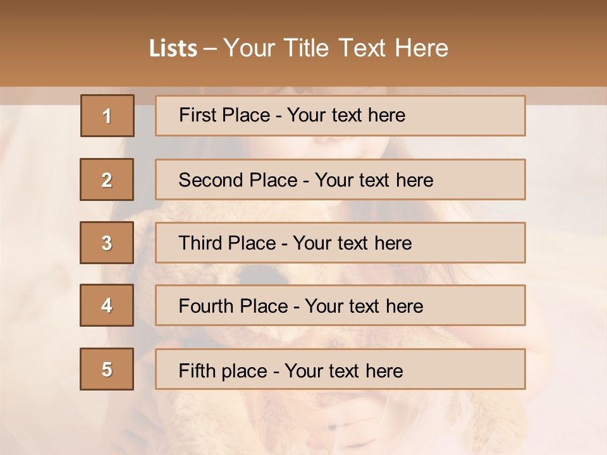
Task: Select the number 4 square box
Action: 107,306
